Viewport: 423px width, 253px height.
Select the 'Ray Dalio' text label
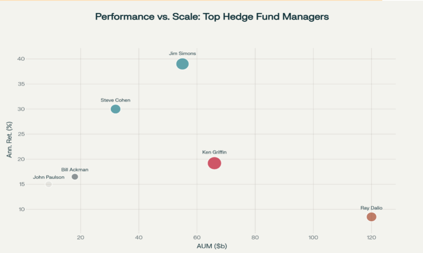point(371,208)
